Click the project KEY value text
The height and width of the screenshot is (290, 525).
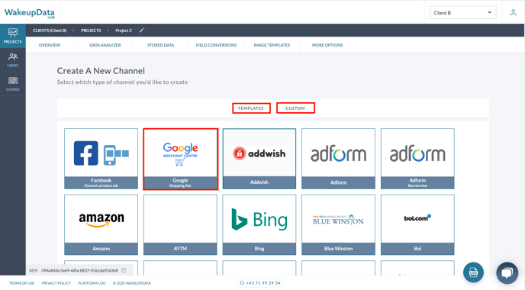[x=79, y=270]
